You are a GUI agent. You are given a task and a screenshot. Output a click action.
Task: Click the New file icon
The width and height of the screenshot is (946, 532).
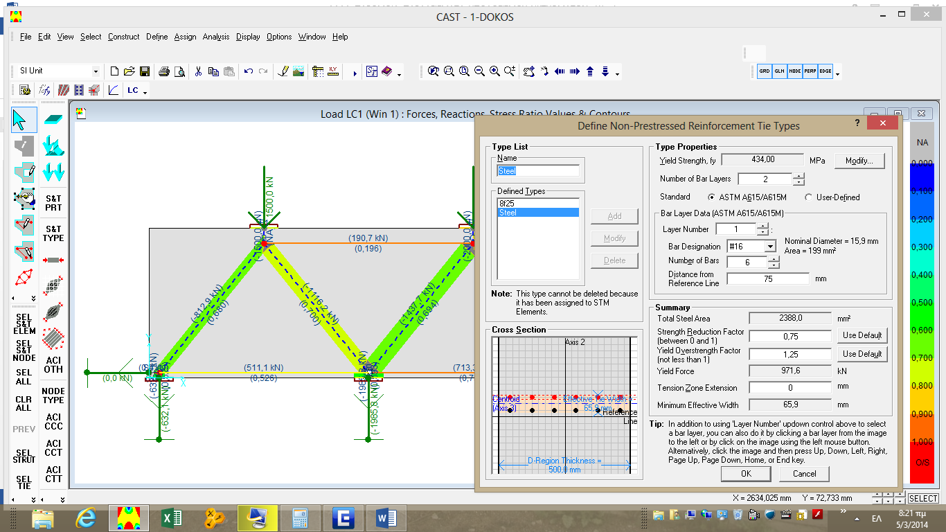pos(115,71)
